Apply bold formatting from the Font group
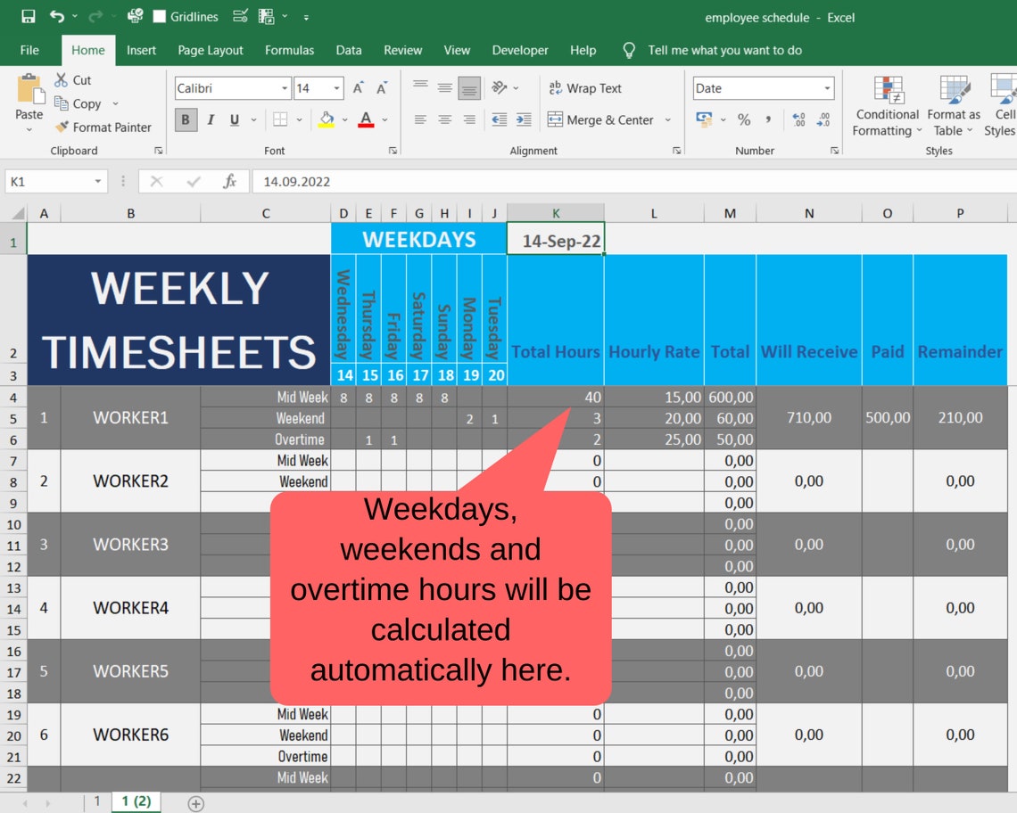Screen dimensions: 1017x813 click(185, 119)
